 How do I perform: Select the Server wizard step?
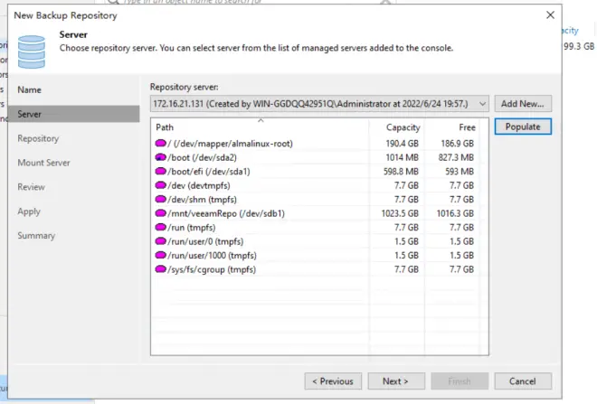pyautogui.click(x=74, y=114)
